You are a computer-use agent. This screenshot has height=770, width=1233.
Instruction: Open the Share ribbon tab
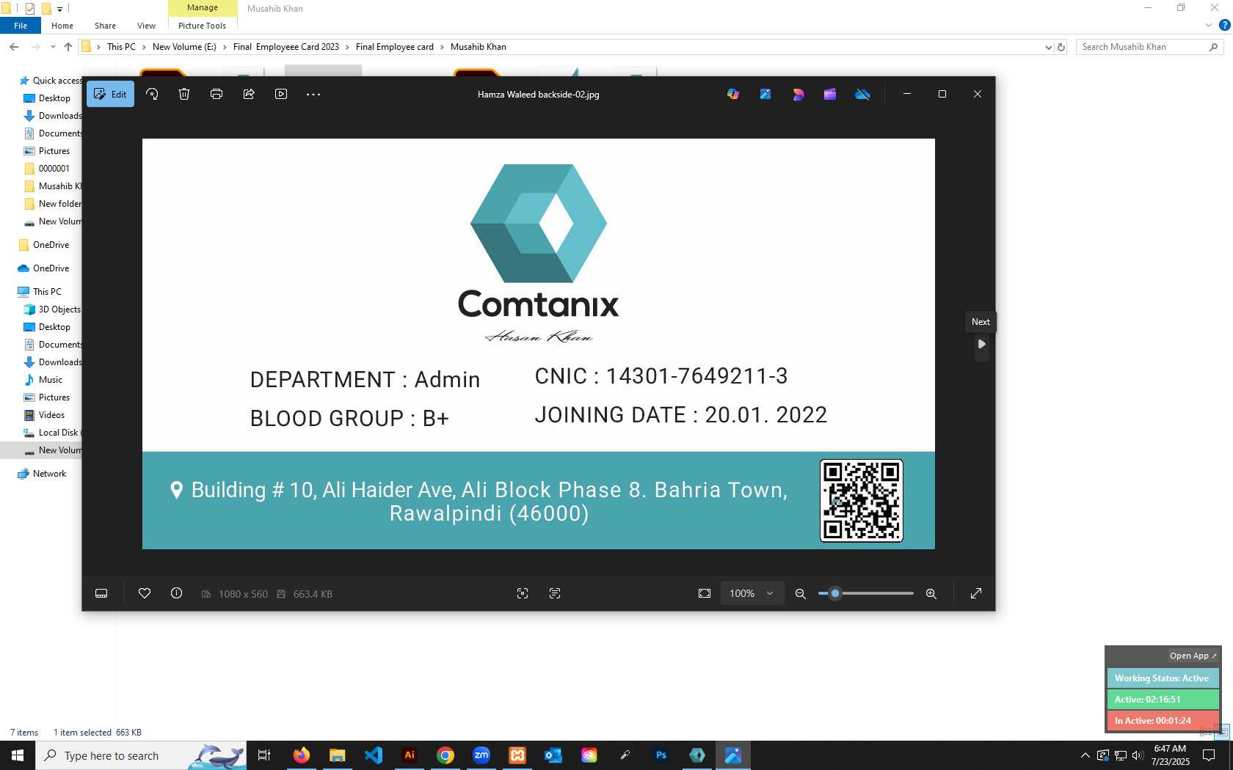[105, 26]
